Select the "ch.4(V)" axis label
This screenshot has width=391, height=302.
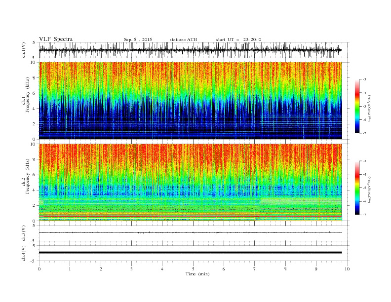coord(24,253)
